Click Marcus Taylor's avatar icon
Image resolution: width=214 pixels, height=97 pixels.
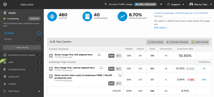coord(191,4)
